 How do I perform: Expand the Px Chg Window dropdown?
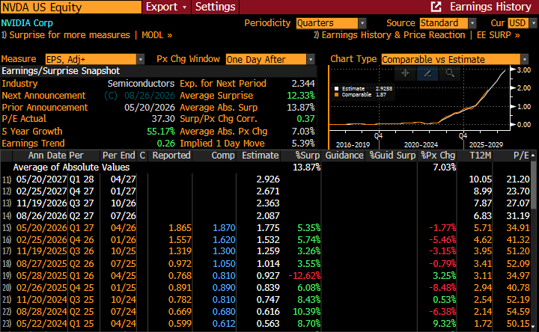tap(311, 59)
